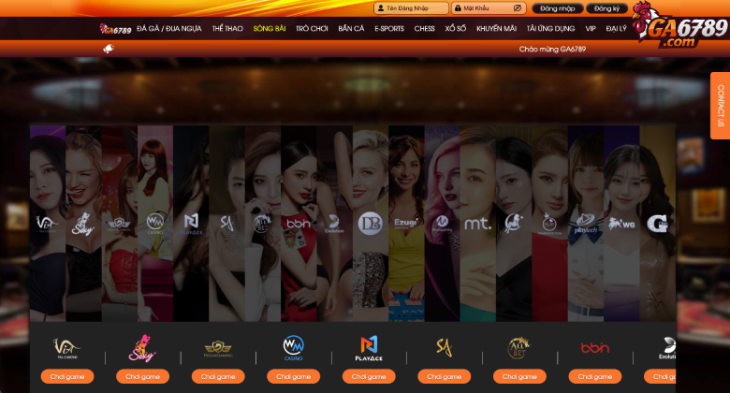Open the THỂ THAO menu

pyautogui.click(x=227, y=28)
